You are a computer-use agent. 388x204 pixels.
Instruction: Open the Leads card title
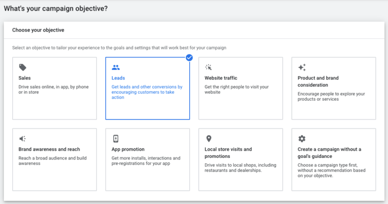(x=118, y=78)
